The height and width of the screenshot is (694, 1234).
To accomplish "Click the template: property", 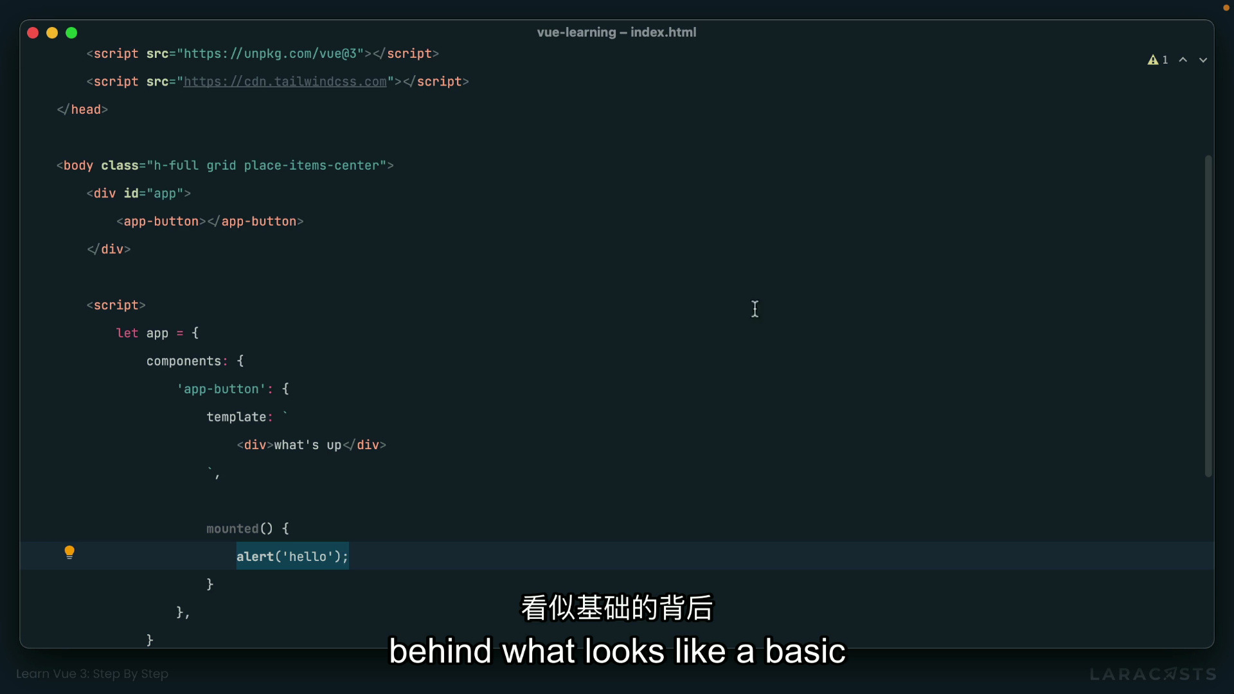I will [240, 417].
